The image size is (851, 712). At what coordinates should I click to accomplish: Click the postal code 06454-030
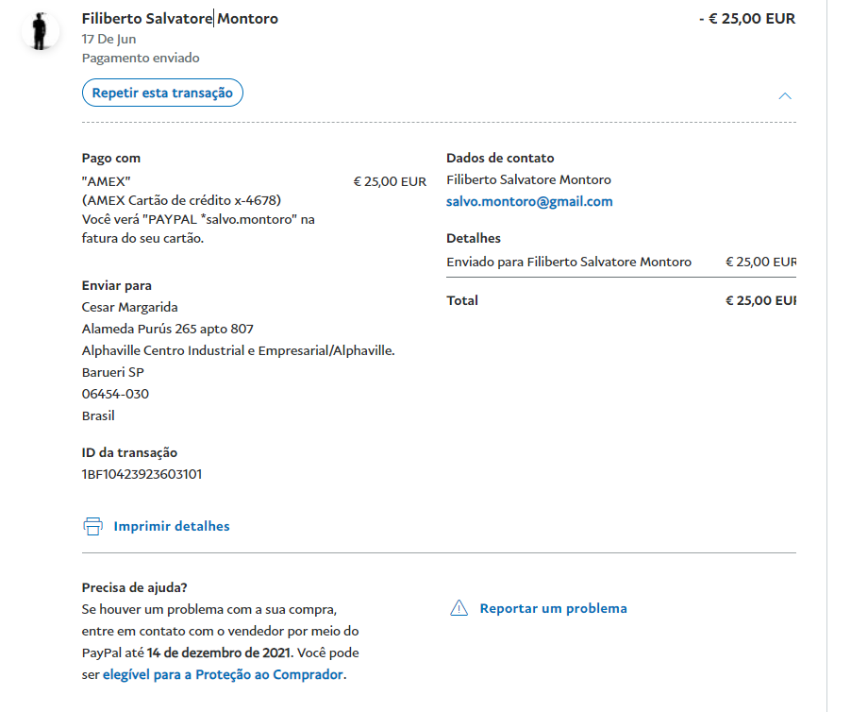(115, 394)
